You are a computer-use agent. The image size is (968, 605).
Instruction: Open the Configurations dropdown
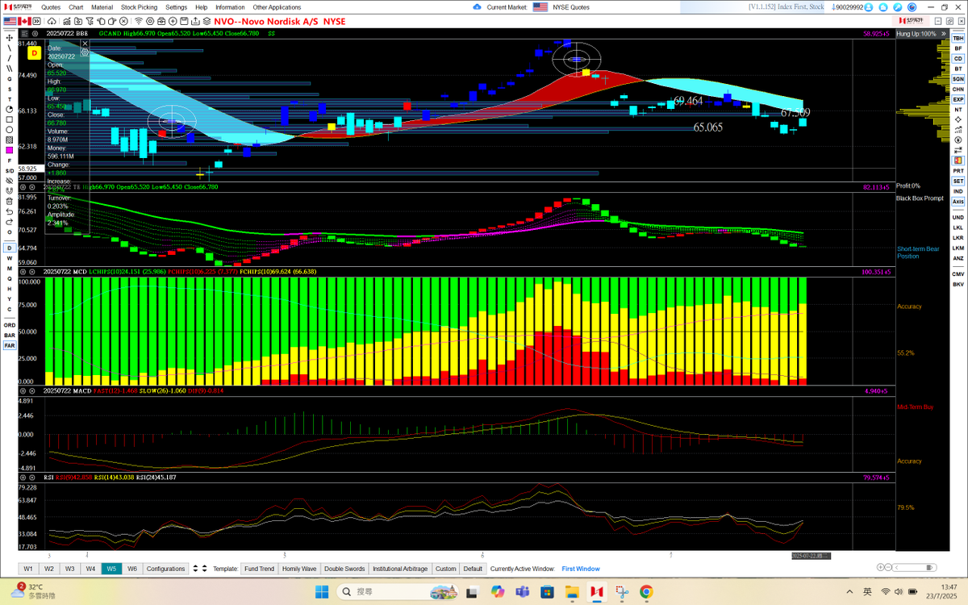[165, 569]
